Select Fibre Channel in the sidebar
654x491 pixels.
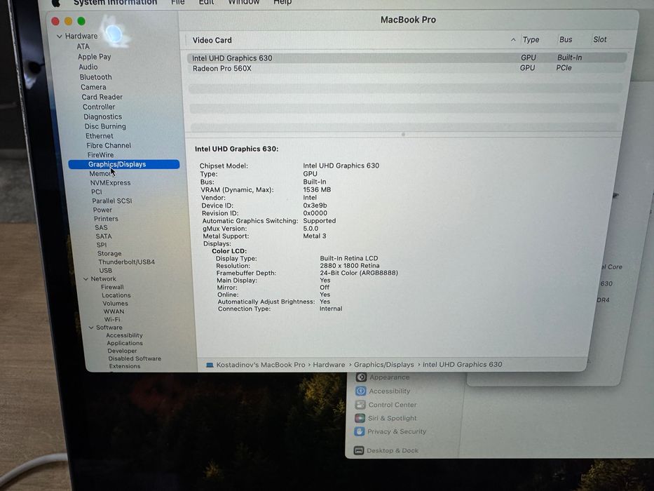109,146
